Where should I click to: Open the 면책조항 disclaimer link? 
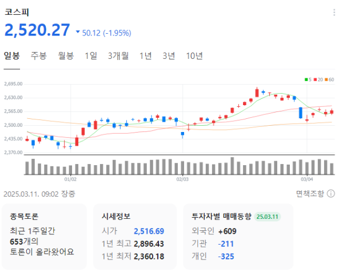(x=310, y=194)
